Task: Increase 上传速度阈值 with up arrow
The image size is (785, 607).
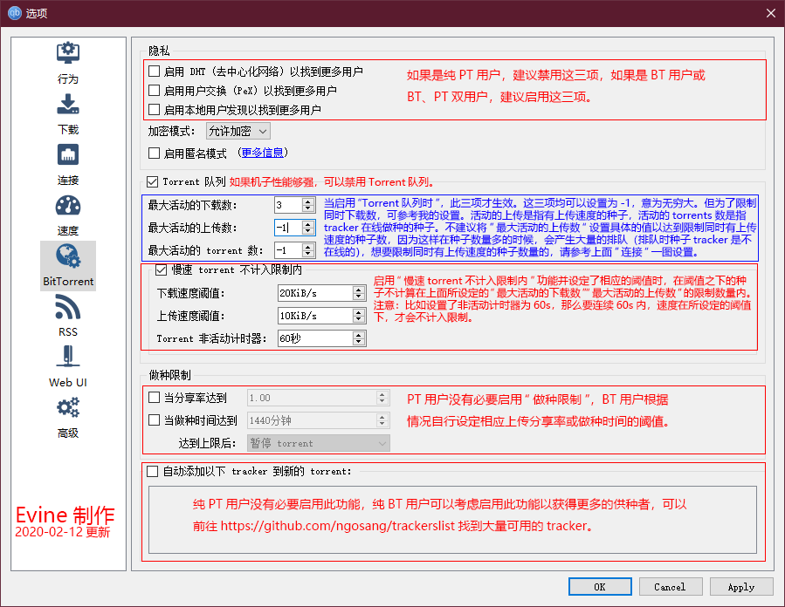Action: point(359,312)
